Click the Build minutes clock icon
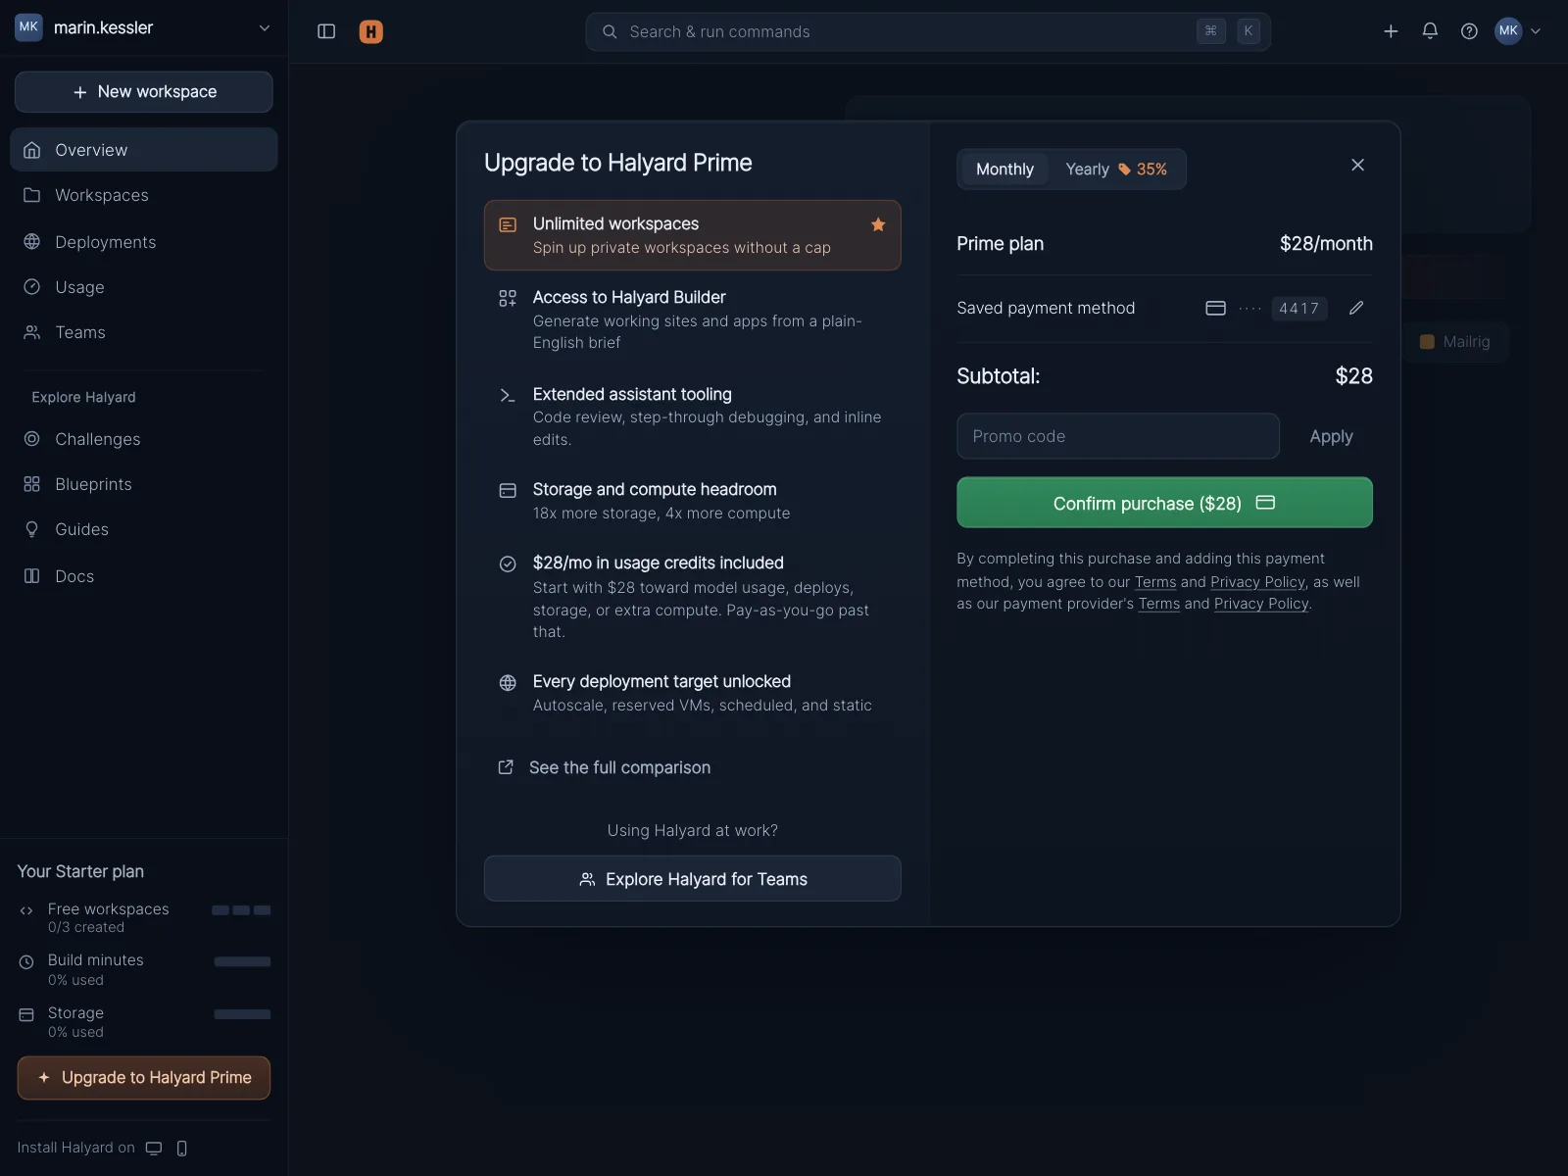The height and width of the screenshot is (1176, 1568). tap(26, 962)
